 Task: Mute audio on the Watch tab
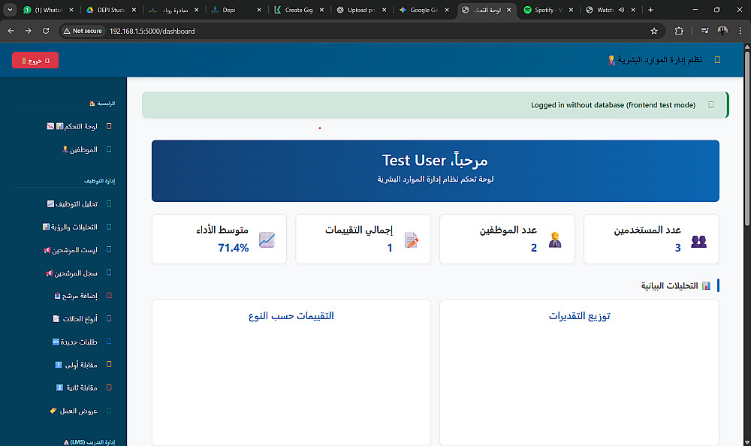coord(621,10)
